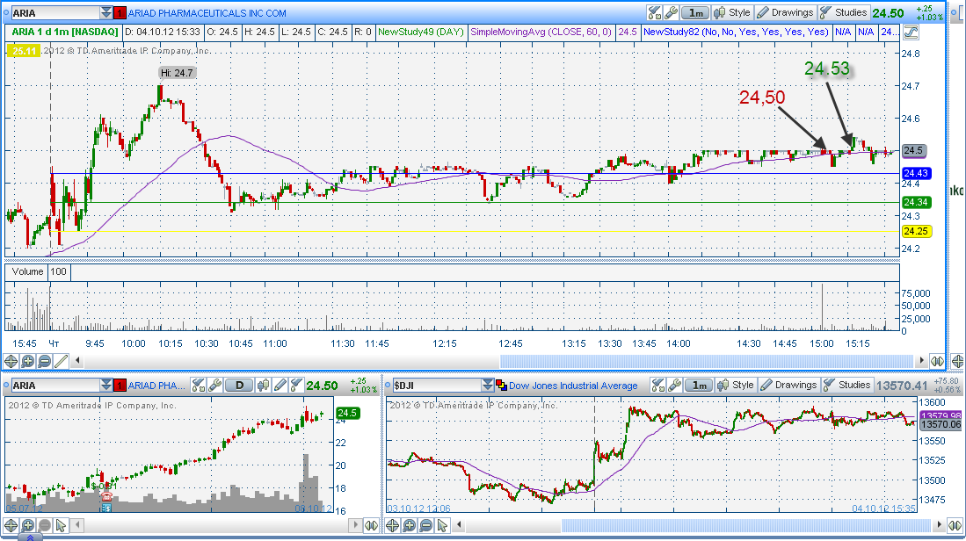Open study edit icon in main ARIA chart

point(654,13)
